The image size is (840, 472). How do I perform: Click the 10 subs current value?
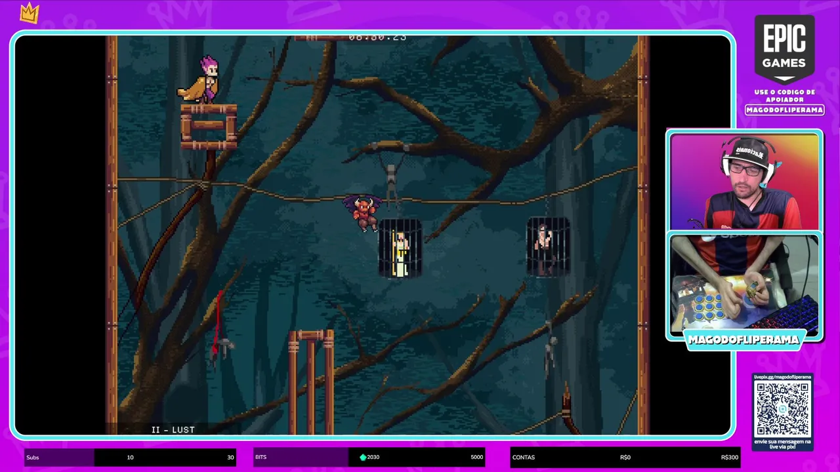click(130, 457)
